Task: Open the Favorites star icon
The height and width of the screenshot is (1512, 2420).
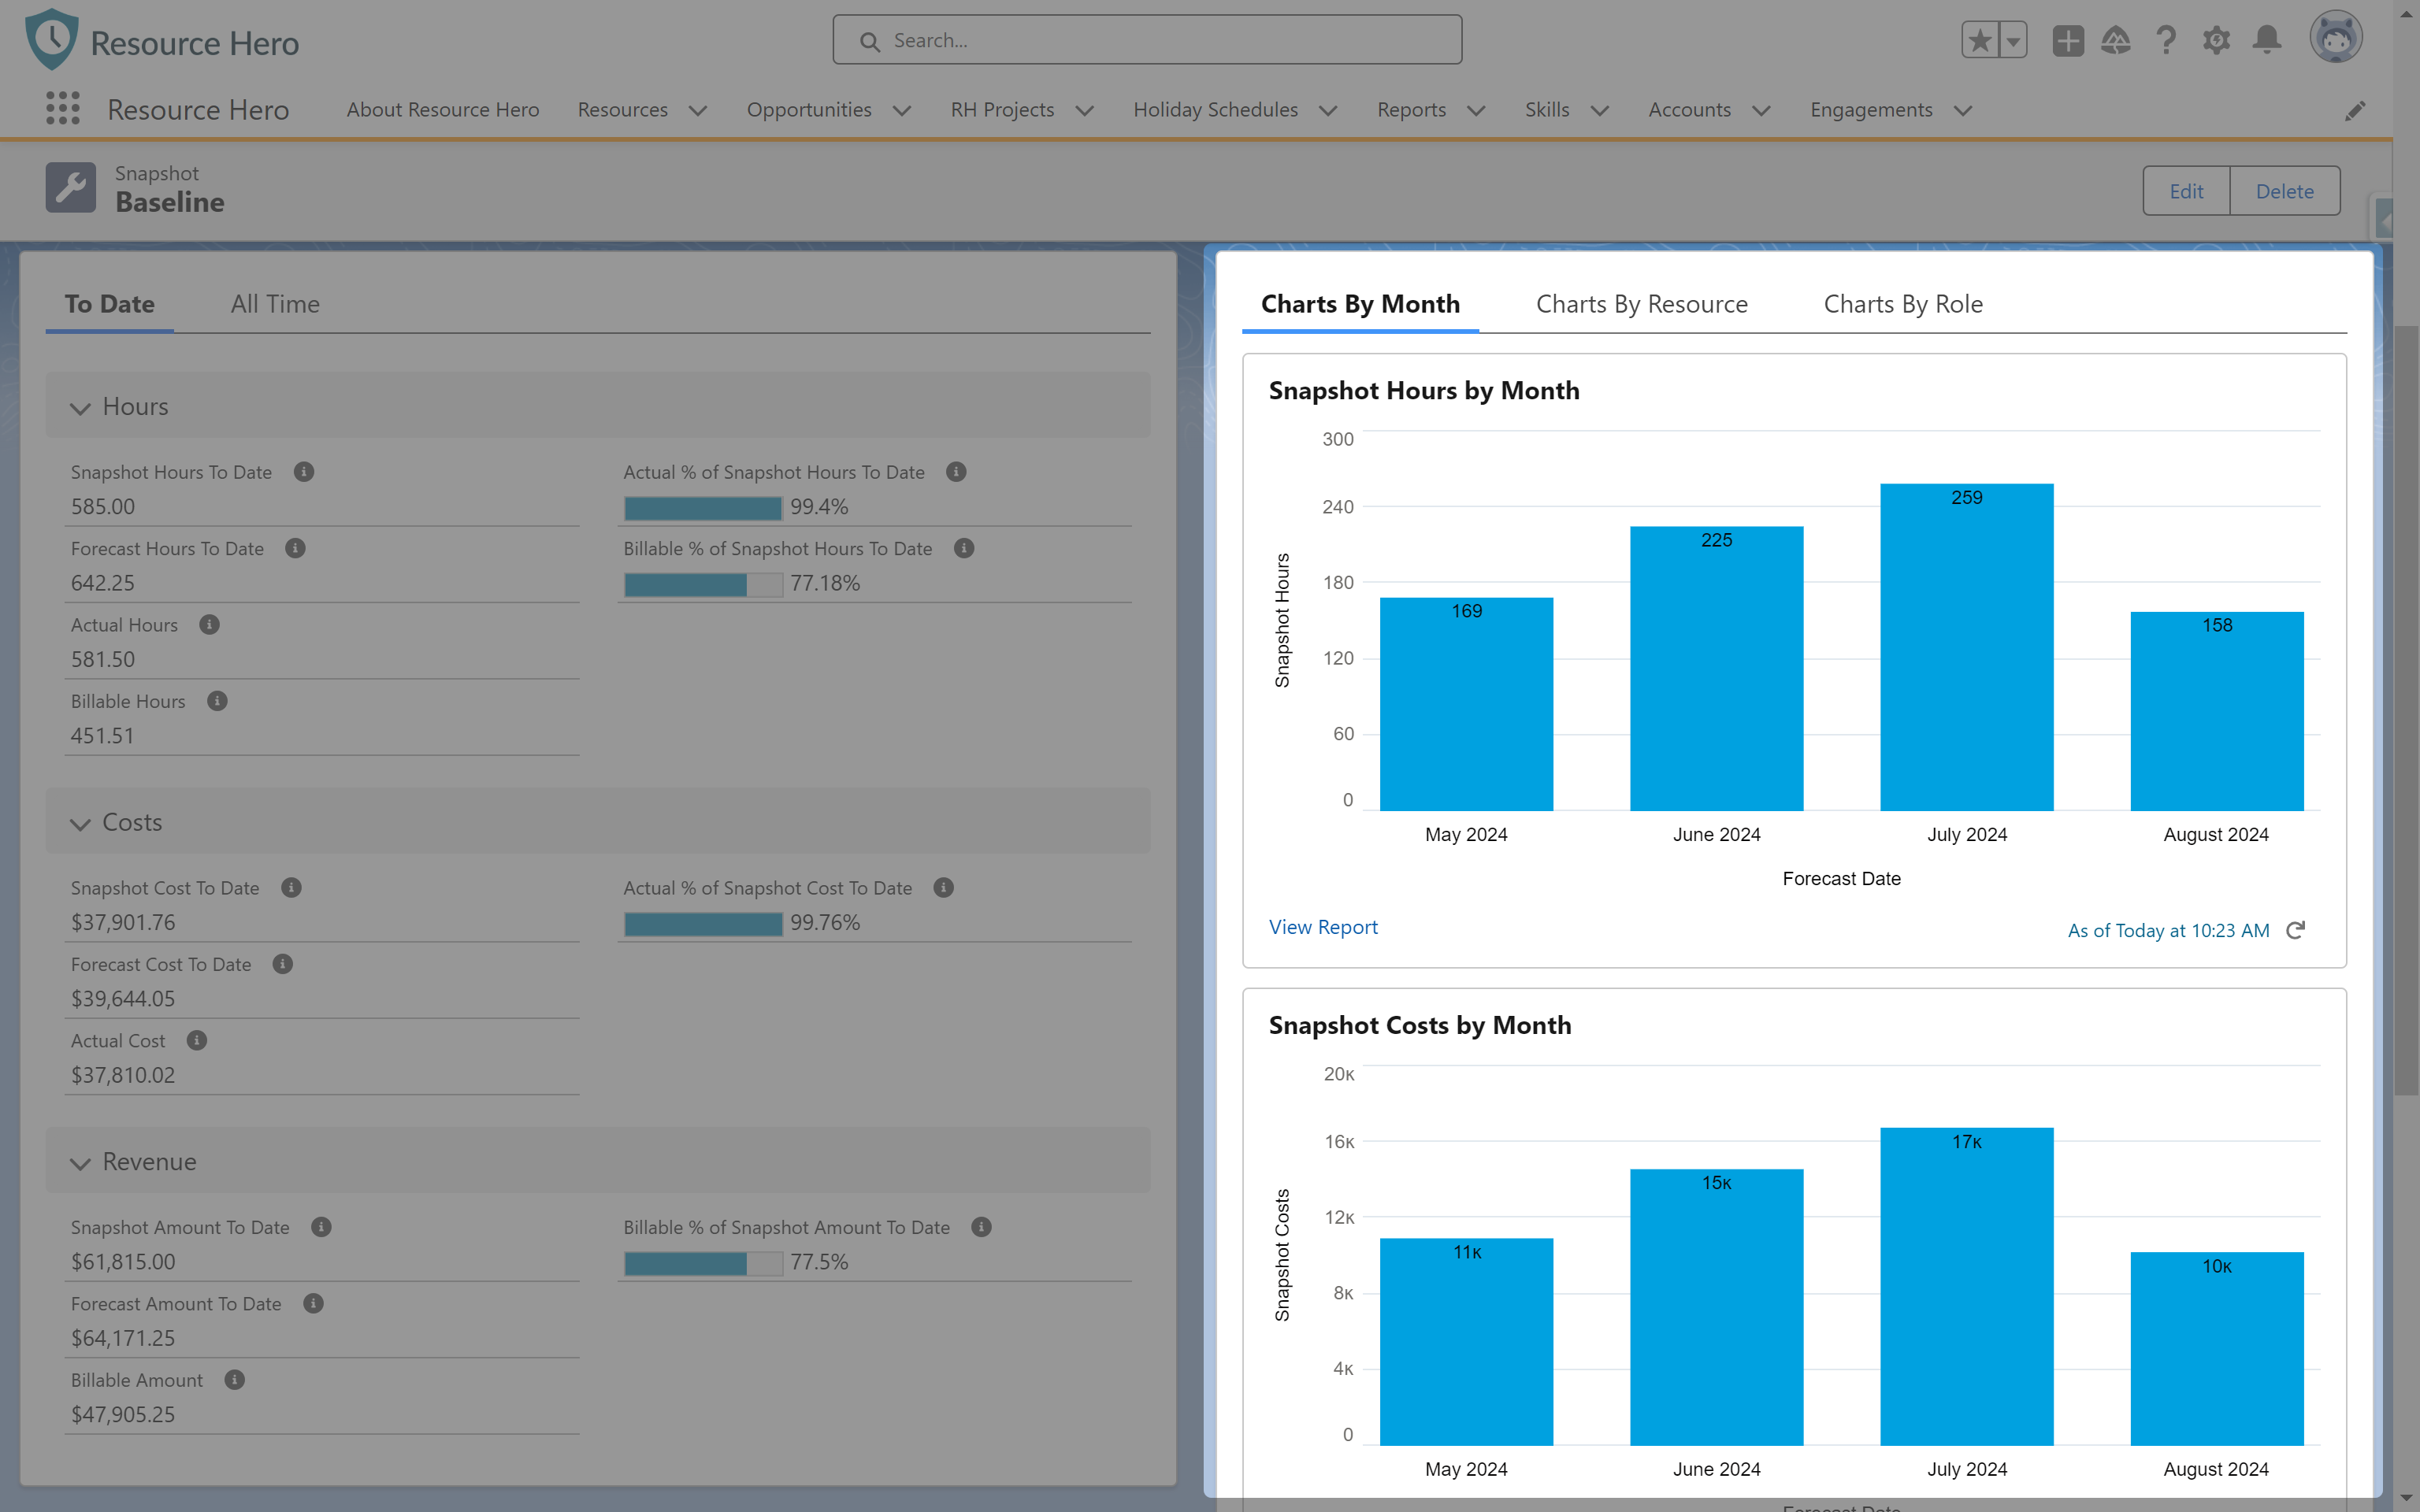Action: pyautogui.click(x=1980, y=41)
